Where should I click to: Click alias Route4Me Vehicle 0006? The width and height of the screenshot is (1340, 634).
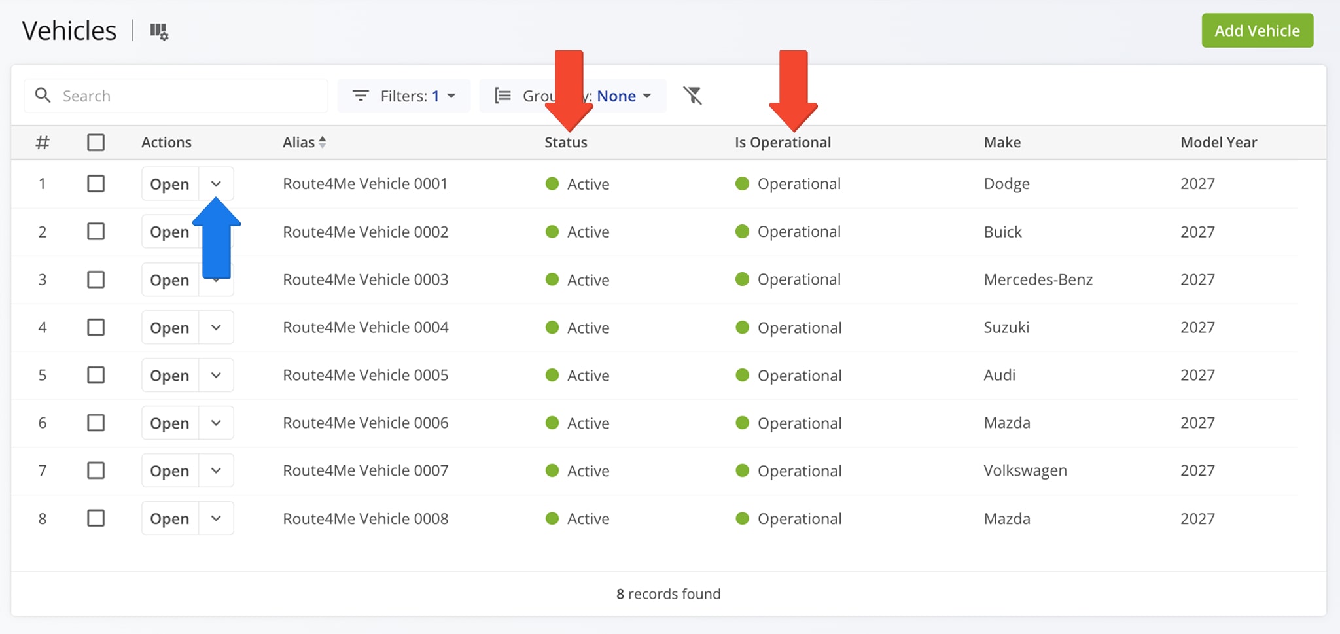tap(366, 423)
